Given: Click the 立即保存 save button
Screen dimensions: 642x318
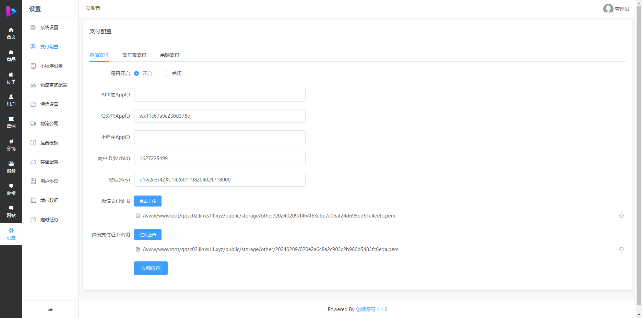Looking at the screenshot, I should coord(151,268).
